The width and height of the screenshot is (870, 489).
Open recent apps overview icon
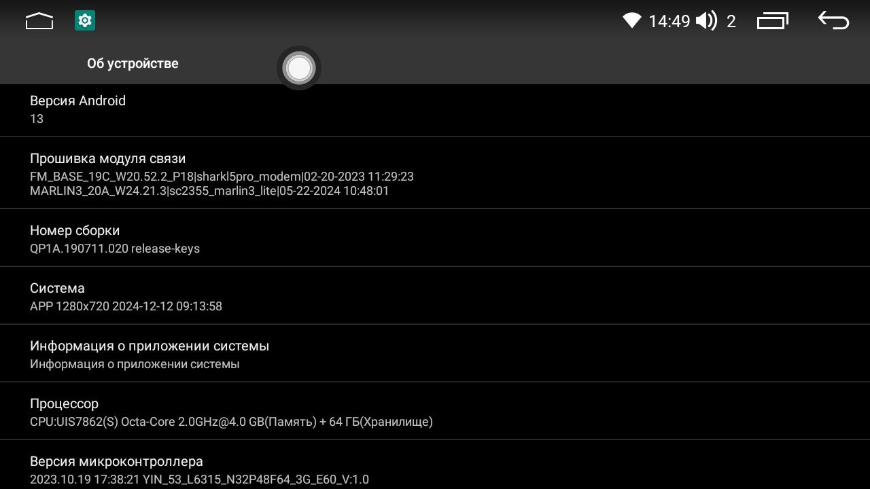click(x=773, y=21)
